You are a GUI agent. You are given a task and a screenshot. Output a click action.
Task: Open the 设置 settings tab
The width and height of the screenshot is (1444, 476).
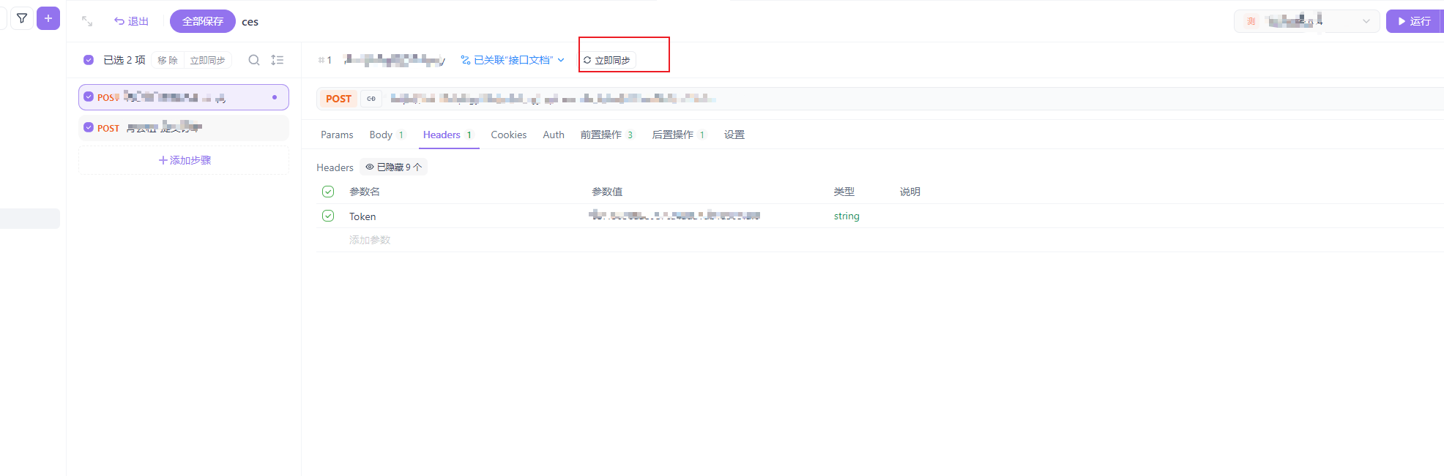point(734,135)
